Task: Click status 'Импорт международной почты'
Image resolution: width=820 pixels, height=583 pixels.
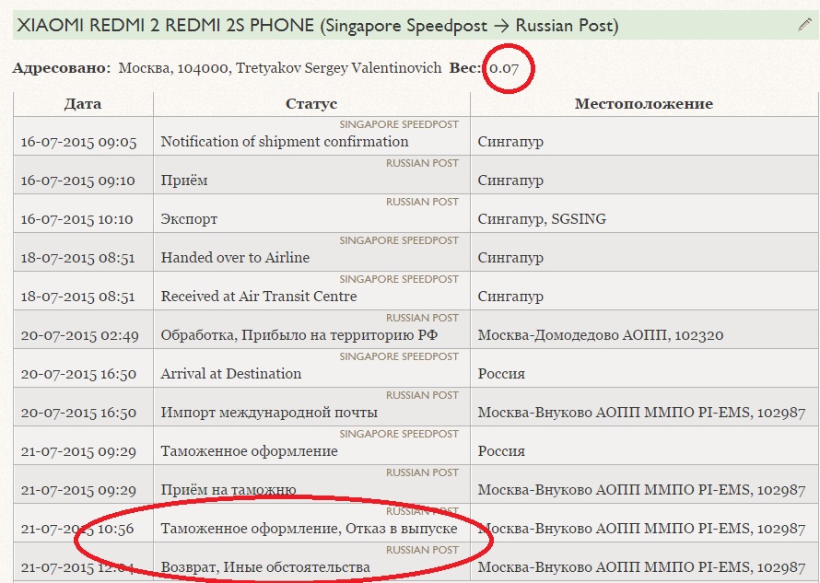Action: pos(269,413)
